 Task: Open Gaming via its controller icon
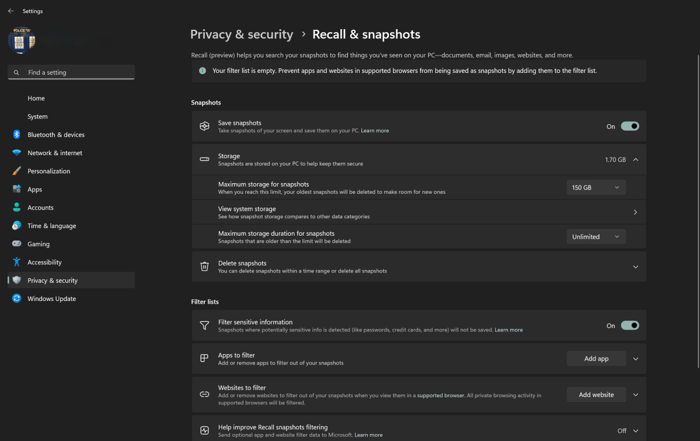point(16,243)
